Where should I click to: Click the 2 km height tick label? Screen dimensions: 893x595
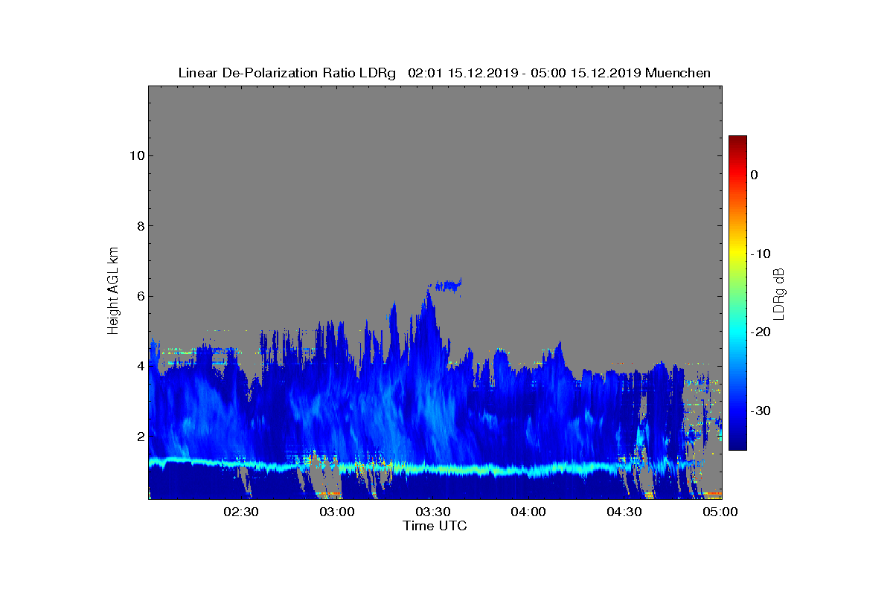pos(140,436)
